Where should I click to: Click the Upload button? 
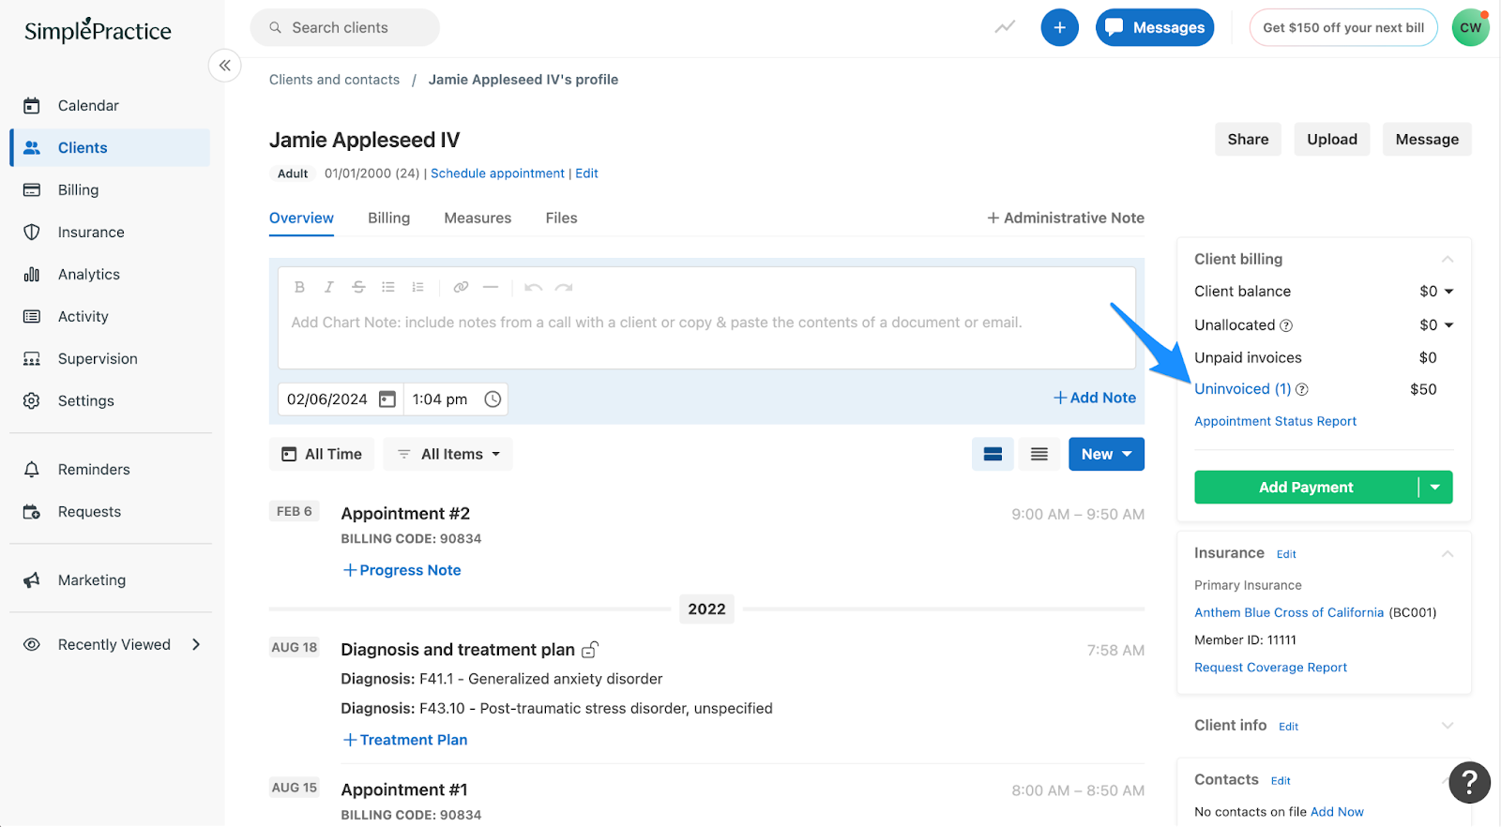(1332, 140)
